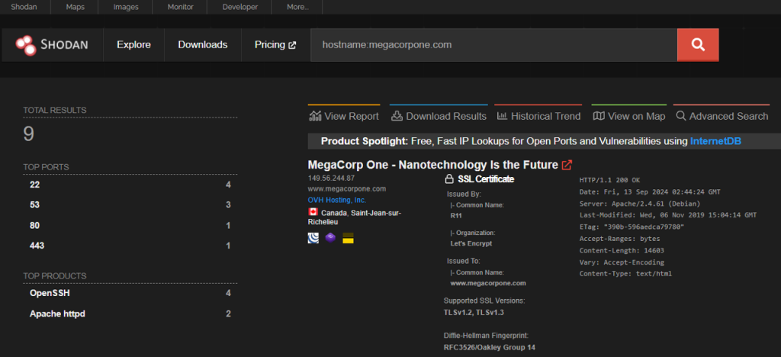Click the Server: Apache/2.4.61 (Debian) line
Image resolution: width=781 pixels, height=357 pixels.
click(x=640, y=204)
